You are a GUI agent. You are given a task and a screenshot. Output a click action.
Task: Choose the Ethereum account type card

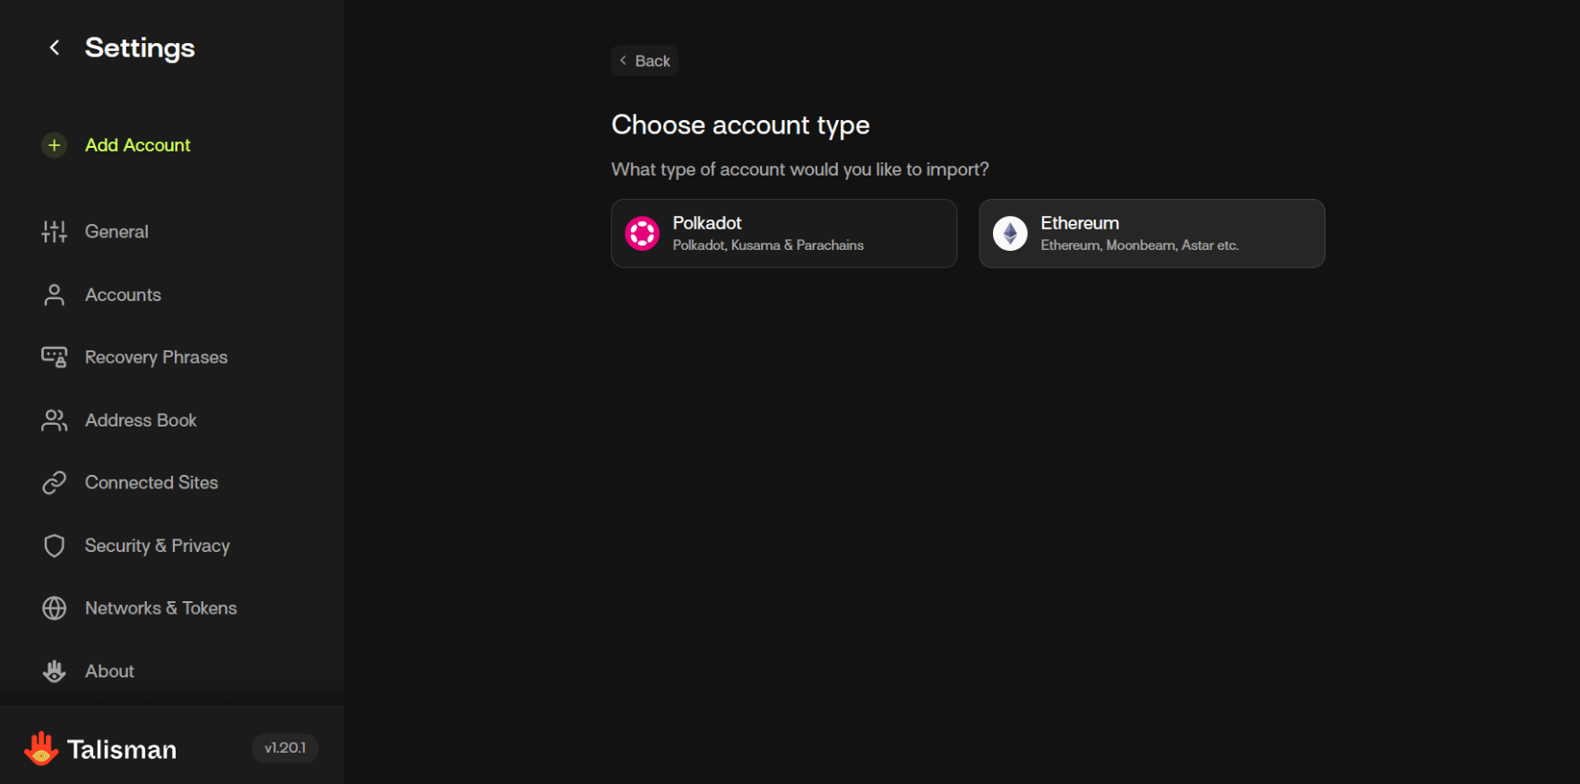(1151, 234)
